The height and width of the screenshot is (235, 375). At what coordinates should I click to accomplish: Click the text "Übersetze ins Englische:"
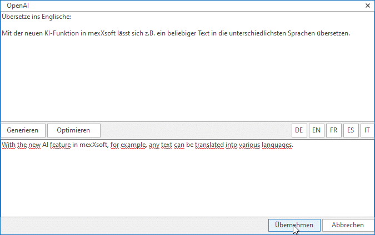36,17
